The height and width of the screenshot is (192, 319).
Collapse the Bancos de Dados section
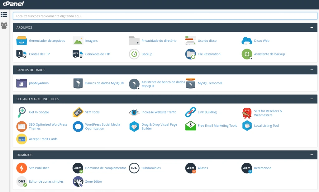click(x=312, y=70)
